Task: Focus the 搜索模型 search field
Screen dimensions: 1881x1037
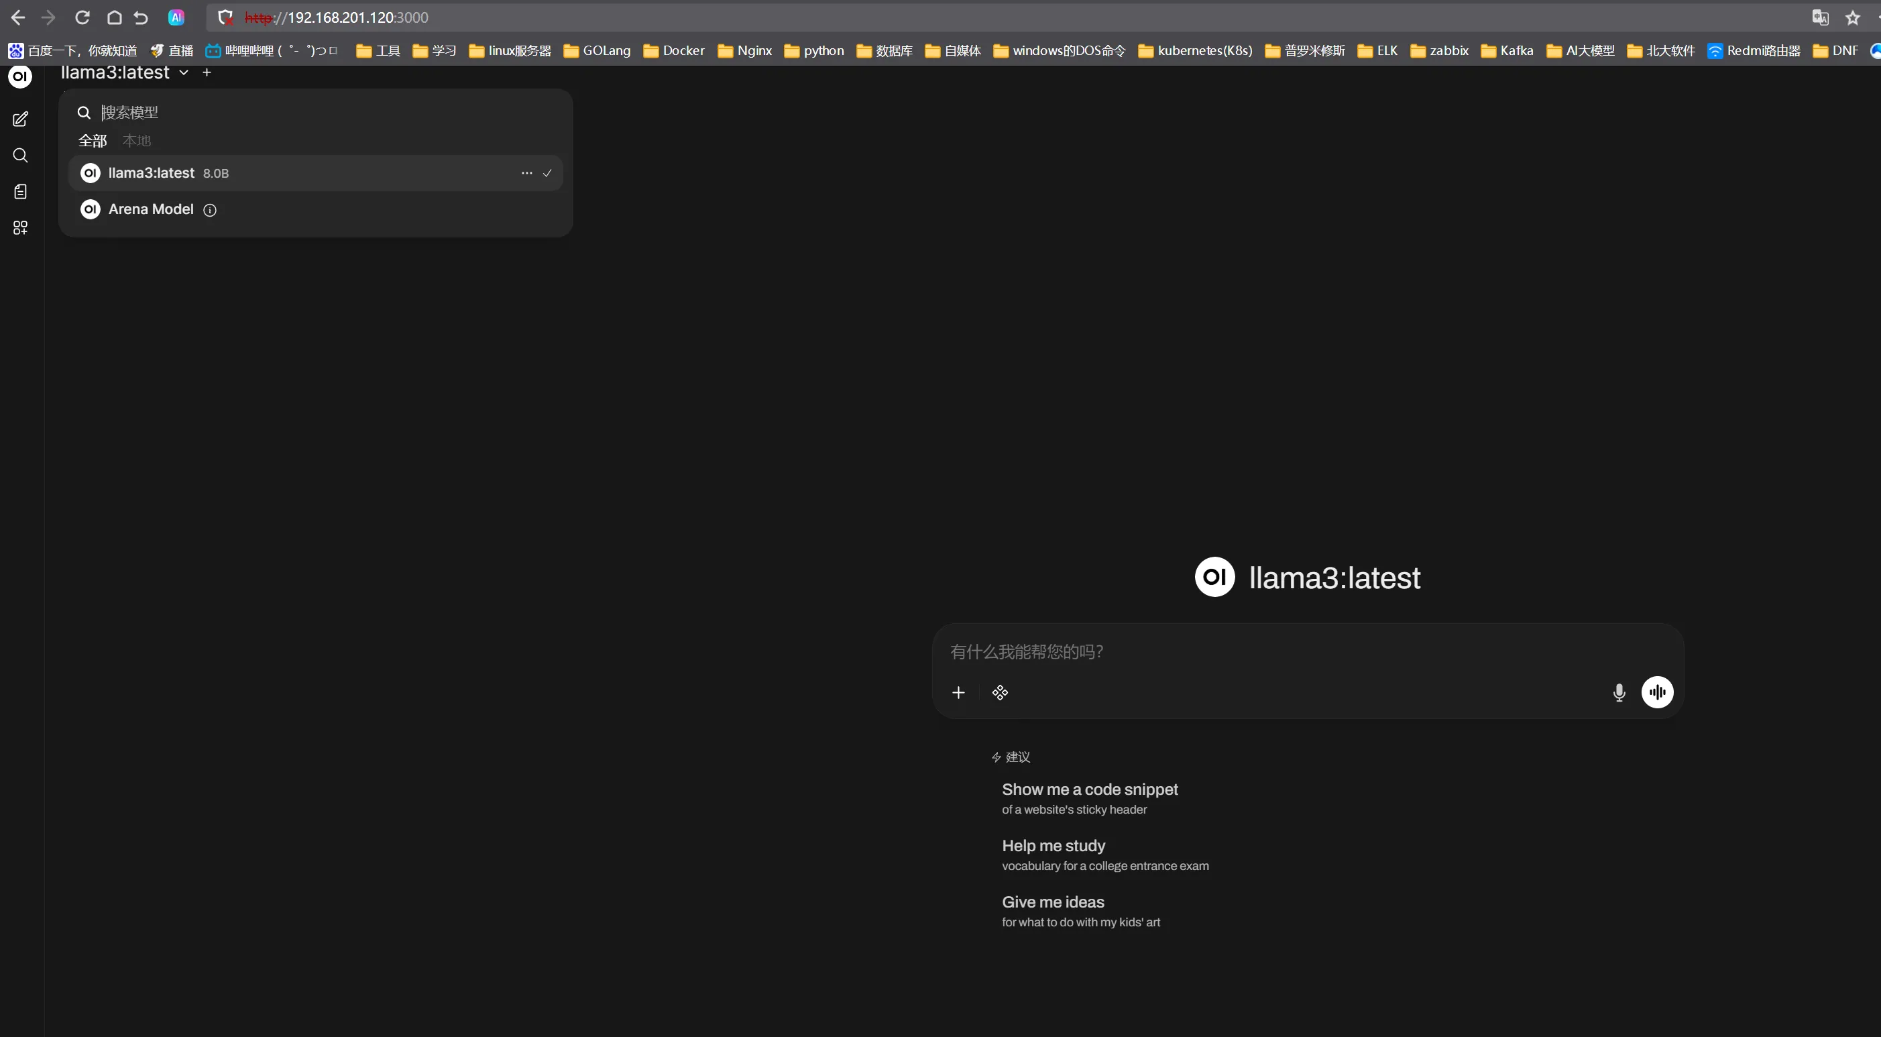Action: click(321, 113)
